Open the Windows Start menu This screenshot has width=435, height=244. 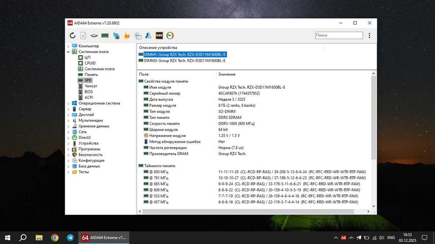coord(8,237)
